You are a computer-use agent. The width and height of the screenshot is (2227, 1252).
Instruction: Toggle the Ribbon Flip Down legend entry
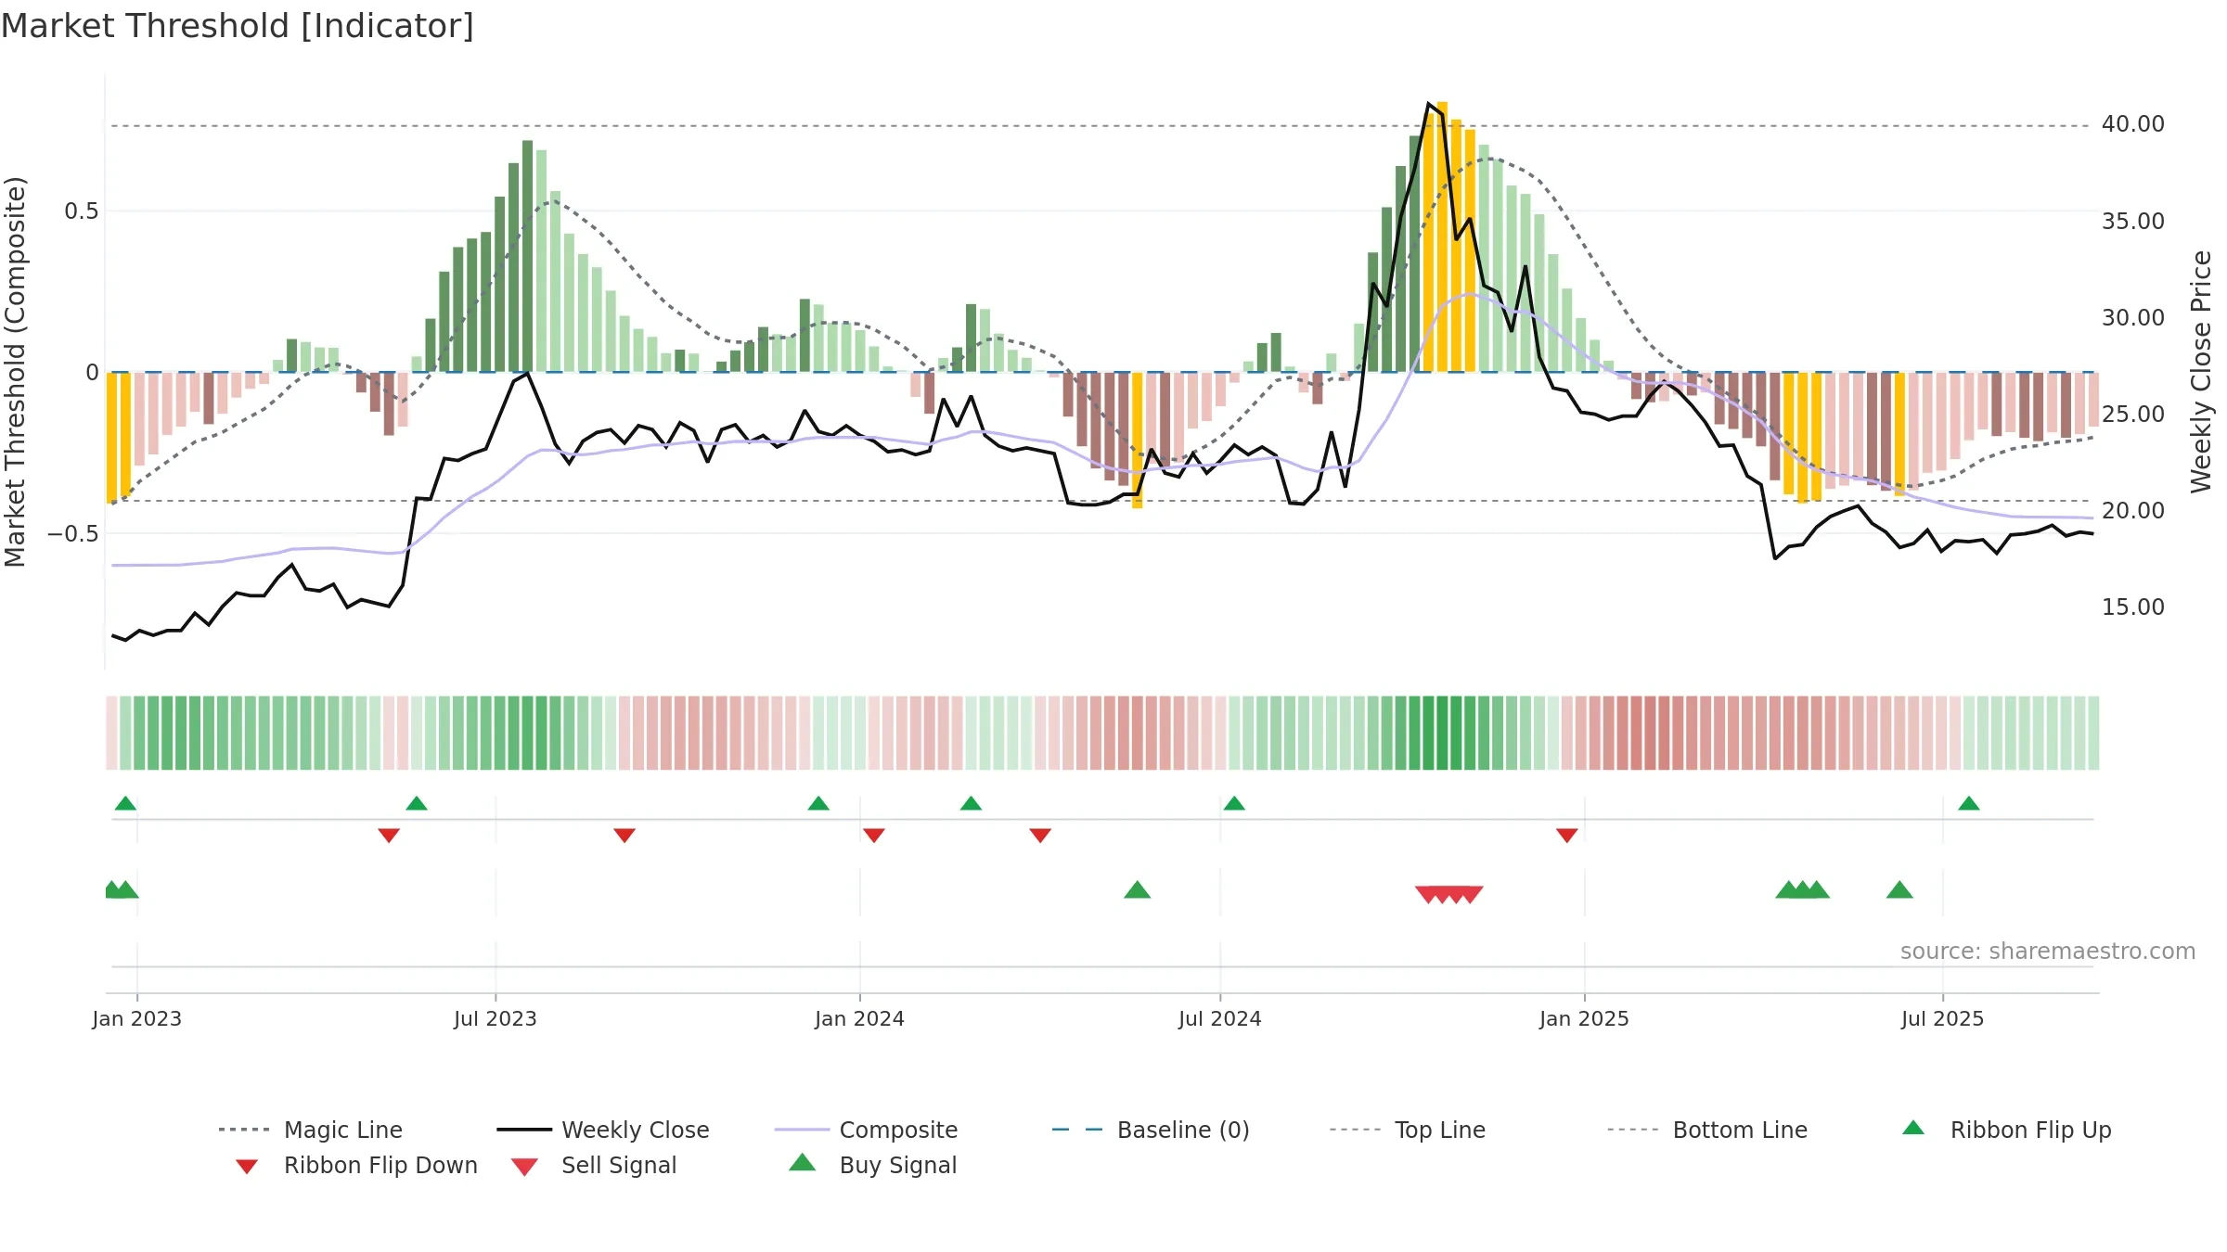(x=356, y=1165)
